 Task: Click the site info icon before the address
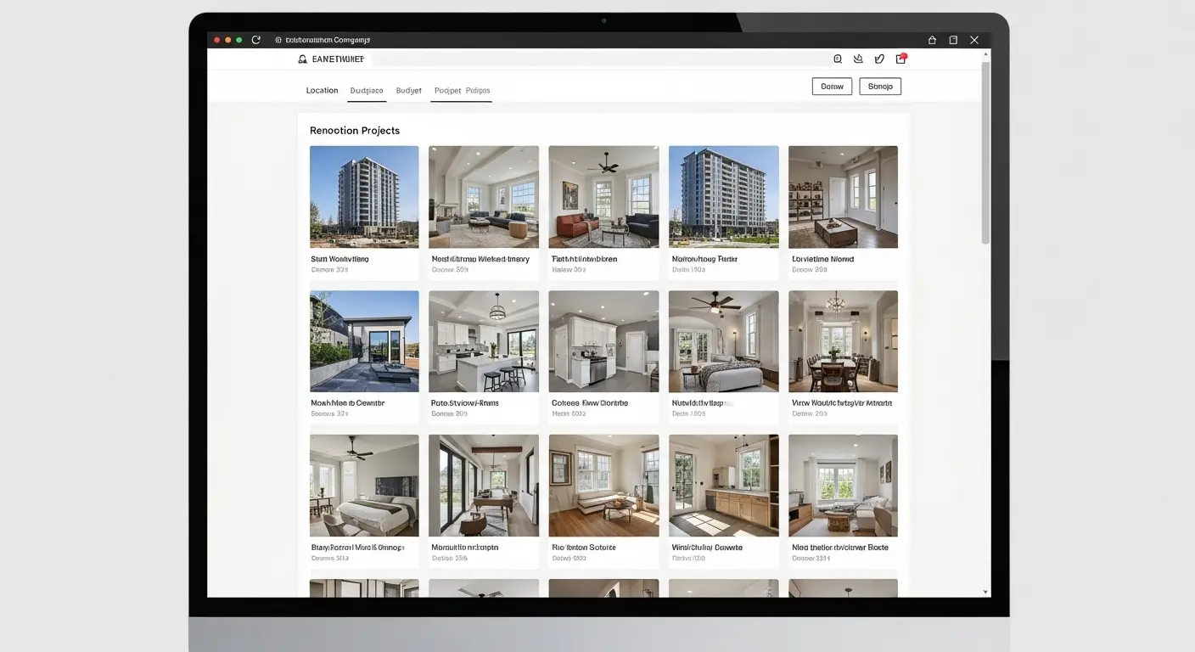tap(278, 40)
